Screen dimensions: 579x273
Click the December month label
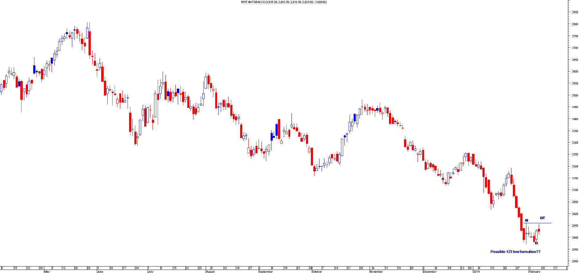pyautogui.click(x=430, y=271)
